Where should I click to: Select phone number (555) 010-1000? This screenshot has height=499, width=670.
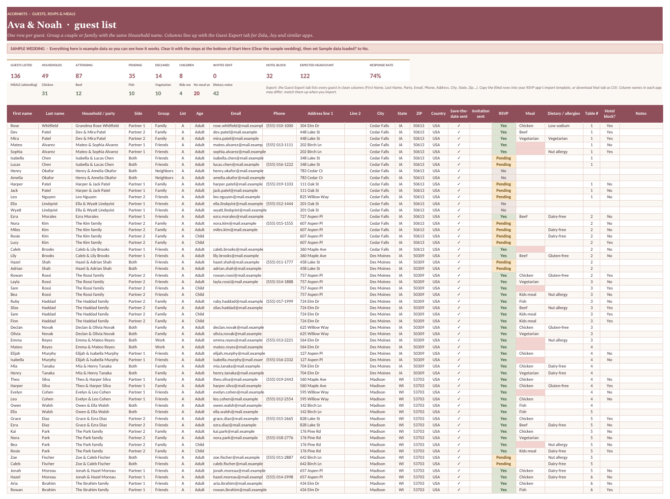pos(279,126)
